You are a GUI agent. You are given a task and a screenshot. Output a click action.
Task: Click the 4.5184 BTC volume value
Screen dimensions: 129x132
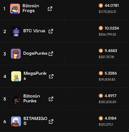coord(110,118)
